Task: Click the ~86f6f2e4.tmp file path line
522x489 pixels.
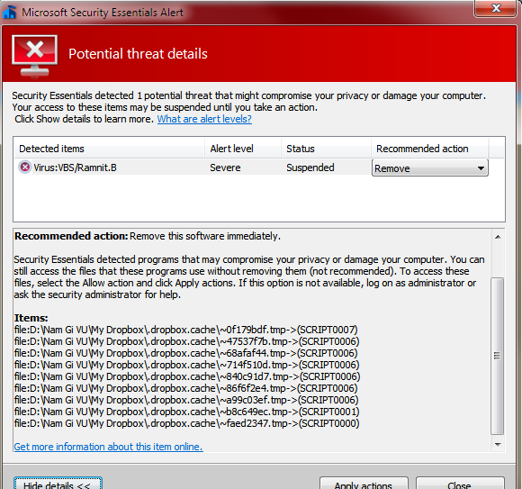Action: point(185,388)
